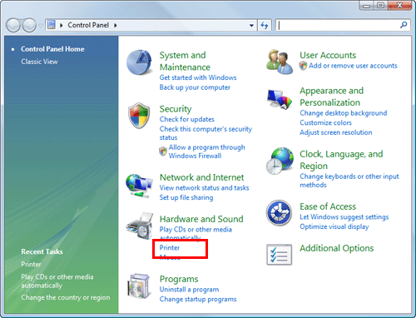416x318 pixels.
Task: Click the magnifier search icon in search box
Action: click(404, 25)
